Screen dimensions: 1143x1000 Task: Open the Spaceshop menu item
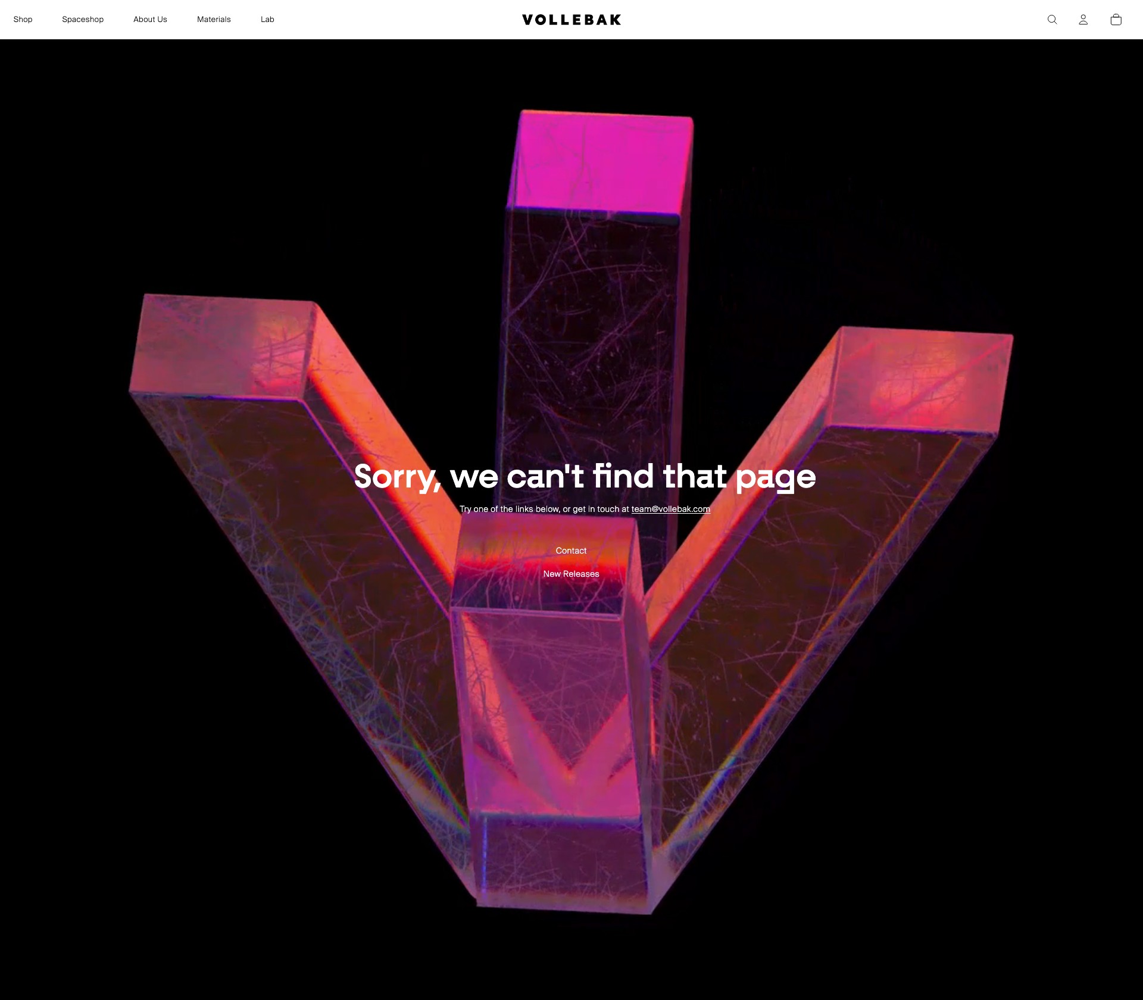point(83,20)
